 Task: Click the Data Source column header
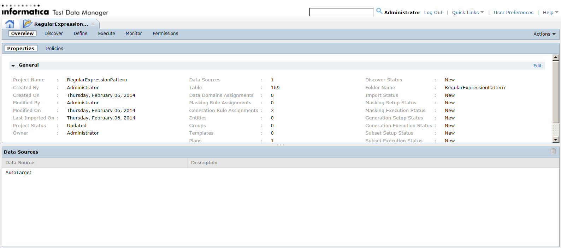(x=95, y=162)
